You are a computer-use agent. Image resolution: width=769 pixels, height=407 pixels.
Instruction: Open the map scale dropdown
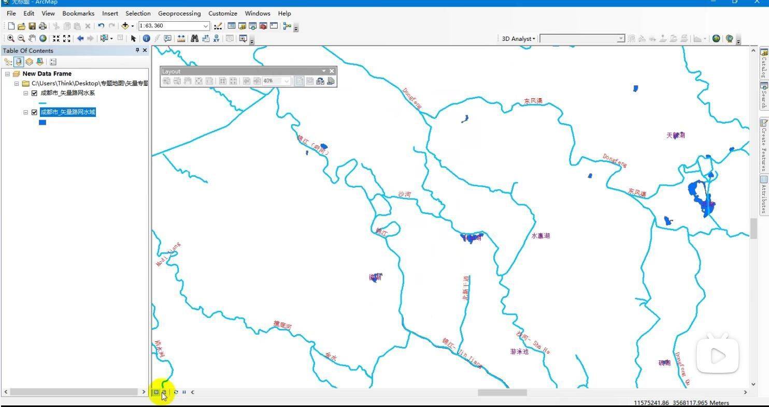205,26
